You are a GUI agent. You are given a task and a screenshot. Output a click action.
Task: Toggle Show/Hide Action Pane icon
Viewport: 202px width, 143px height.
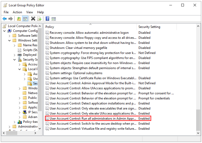pyautogui.click(x=54, y=19)
